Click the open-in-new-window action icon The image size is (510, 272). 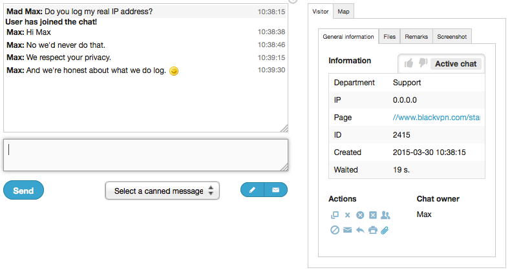[x=334, y=215]
